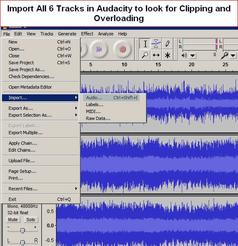Choose Print... menu item
This screenshot has width=238, height=246.
(40, 178)
